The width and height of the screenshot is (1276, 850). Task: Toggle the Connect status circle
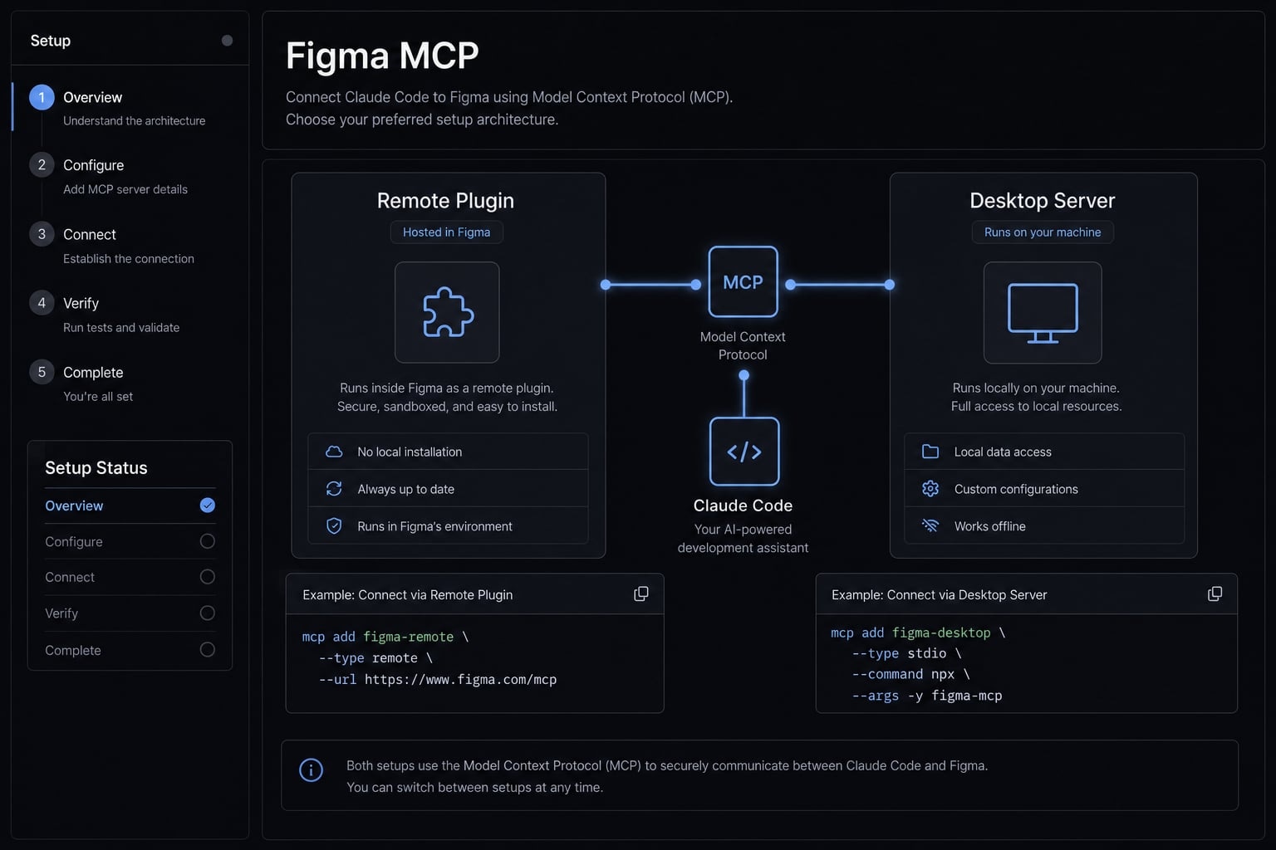point(208,577)
